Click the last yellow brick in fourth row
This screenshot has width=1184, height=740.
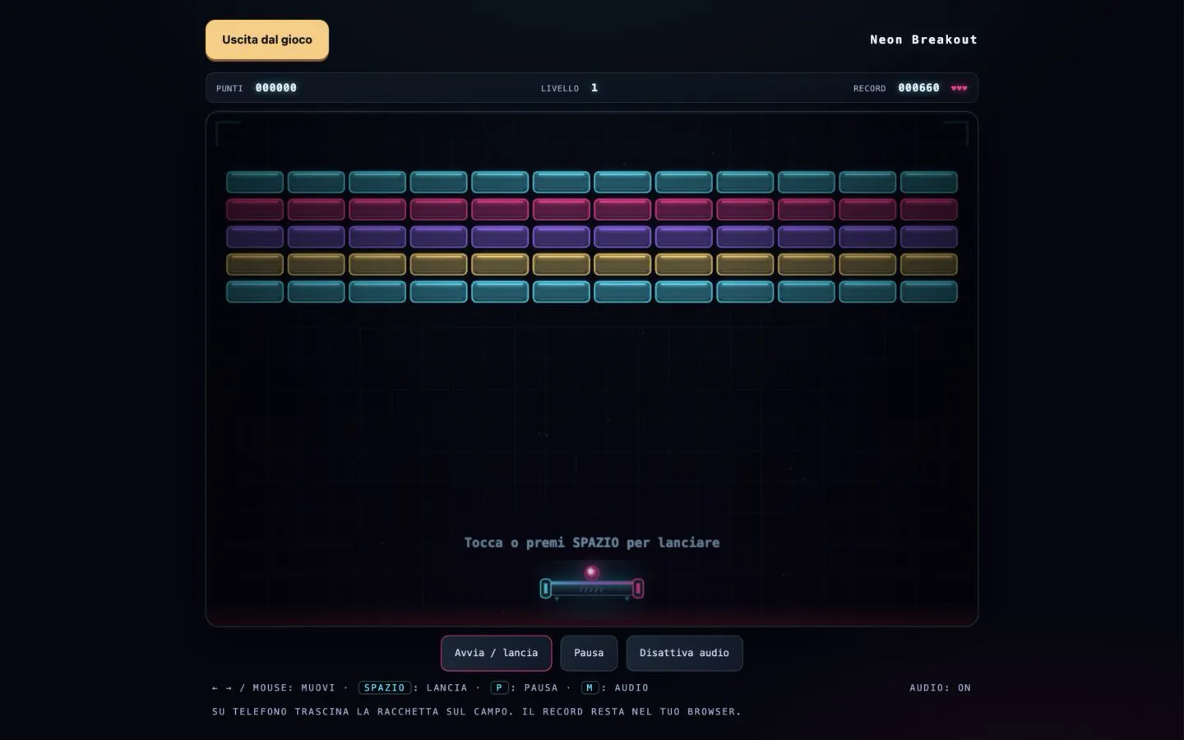point(929,264)
